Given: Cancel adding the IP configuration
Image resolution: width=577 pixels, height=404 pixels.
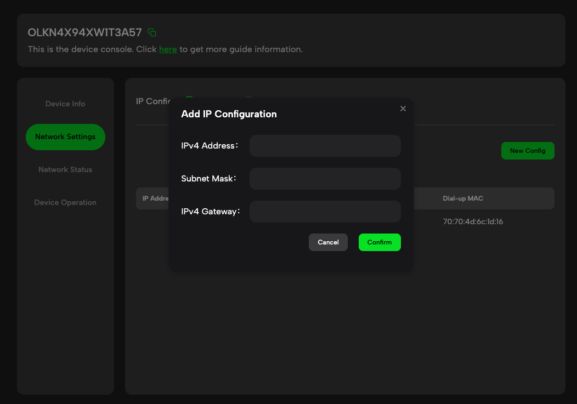Looking at the screenshot, I should pos(328,242).
